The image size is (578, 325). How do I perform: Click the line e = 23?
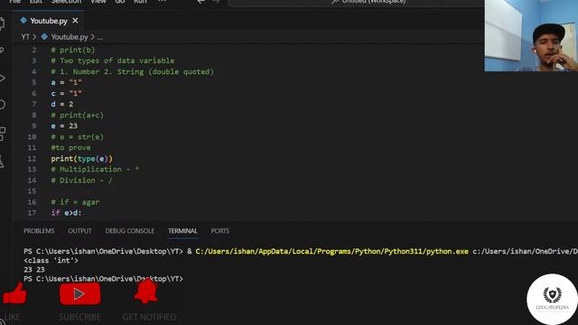[64, 126]
